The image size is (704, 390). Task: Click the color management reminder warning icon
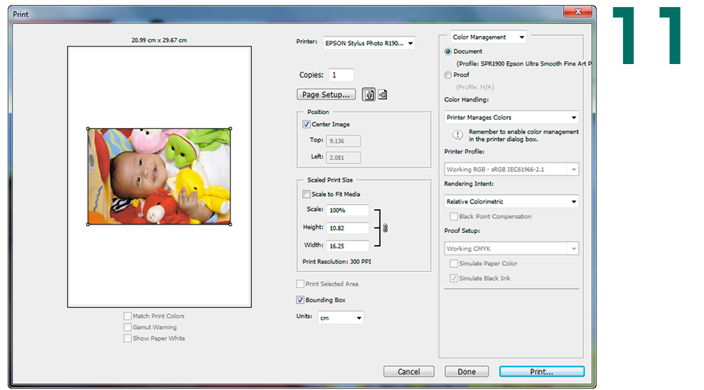click(457, 134)
